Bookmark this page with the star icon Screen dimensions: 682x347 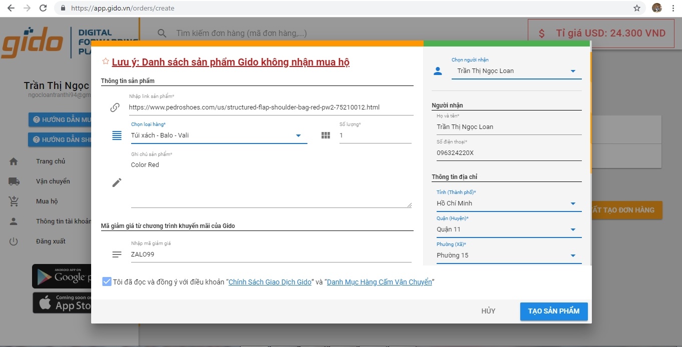pos(637,8)
